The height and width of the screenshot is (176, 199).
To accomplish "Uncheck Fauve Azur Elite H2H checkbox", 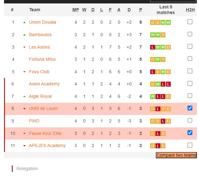I will tap(190, 133).
